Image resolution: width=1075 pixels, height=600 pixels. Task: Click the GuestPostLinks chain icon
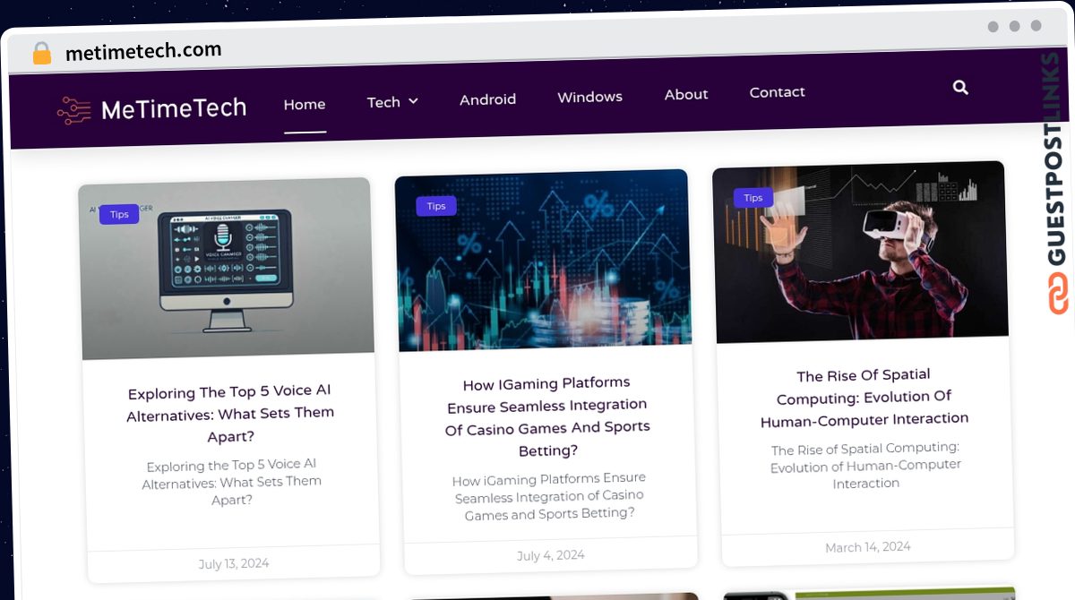tap(1060, 293)
